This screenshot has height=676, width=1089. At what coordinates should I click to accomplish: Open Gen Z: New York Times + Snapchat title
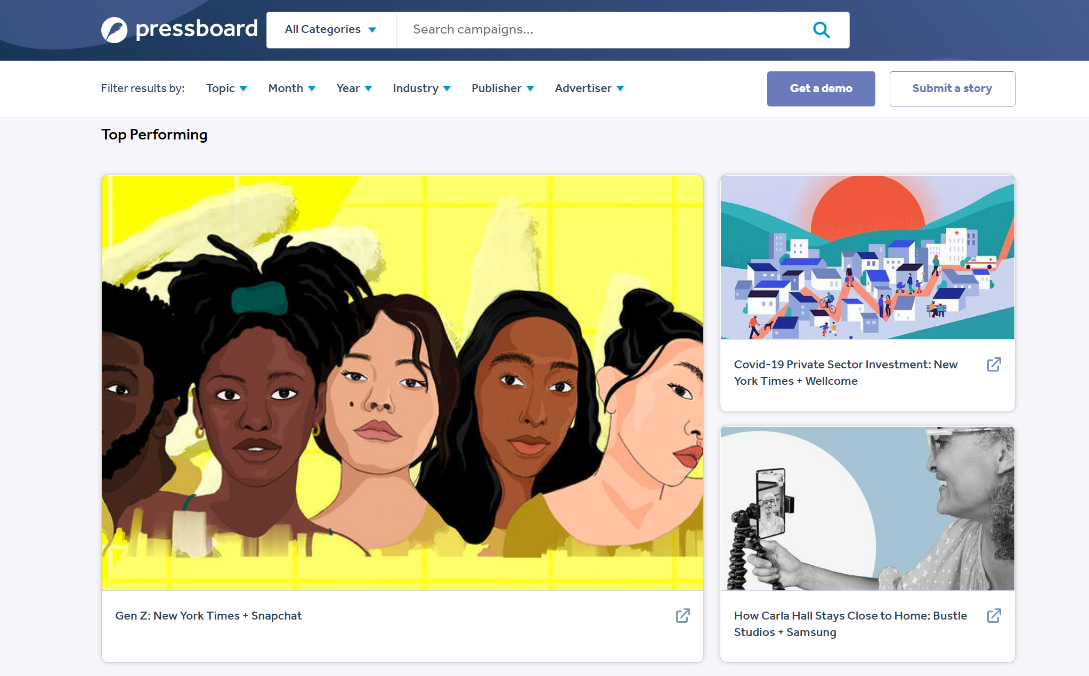(x=208, y=616)
